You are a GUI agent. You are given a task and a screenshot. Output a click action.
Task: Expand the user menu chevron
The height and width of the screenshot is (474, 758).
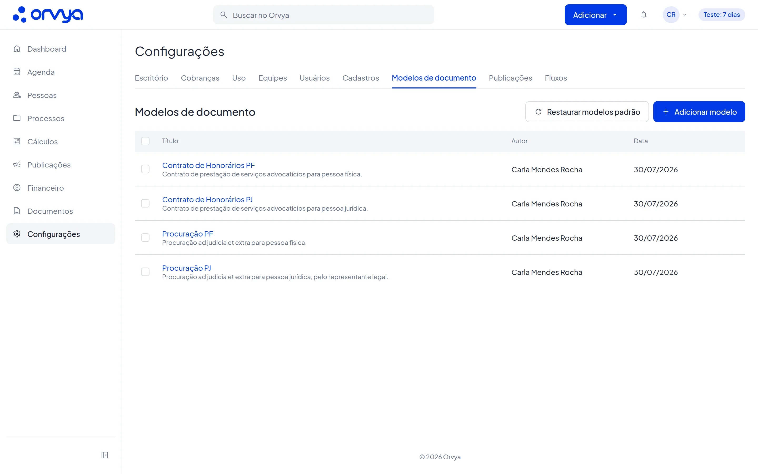[685, 15]
